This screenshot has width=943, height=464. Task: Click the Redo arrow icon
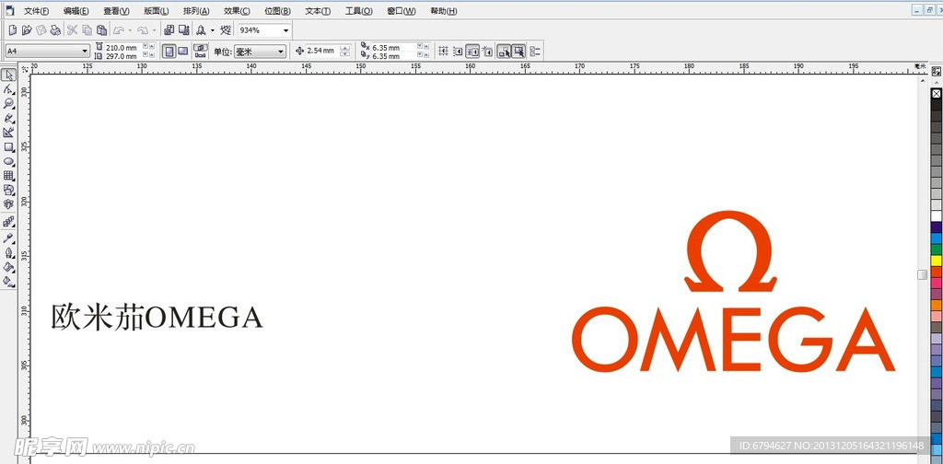tap(143, 30)
